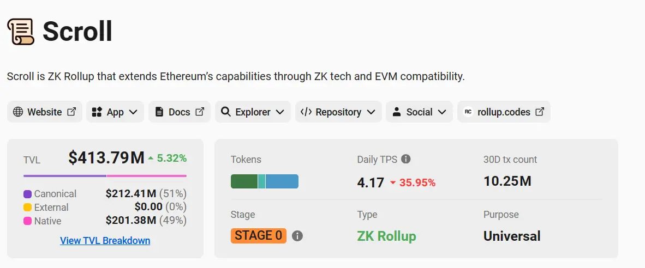Click the purple Canonical color swatch
The width and height of the screenshot is (645, 268).
(x=28, y=194)
